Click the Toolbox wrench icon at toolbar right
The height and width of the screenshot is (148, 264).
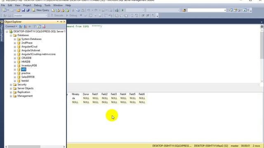240,10
